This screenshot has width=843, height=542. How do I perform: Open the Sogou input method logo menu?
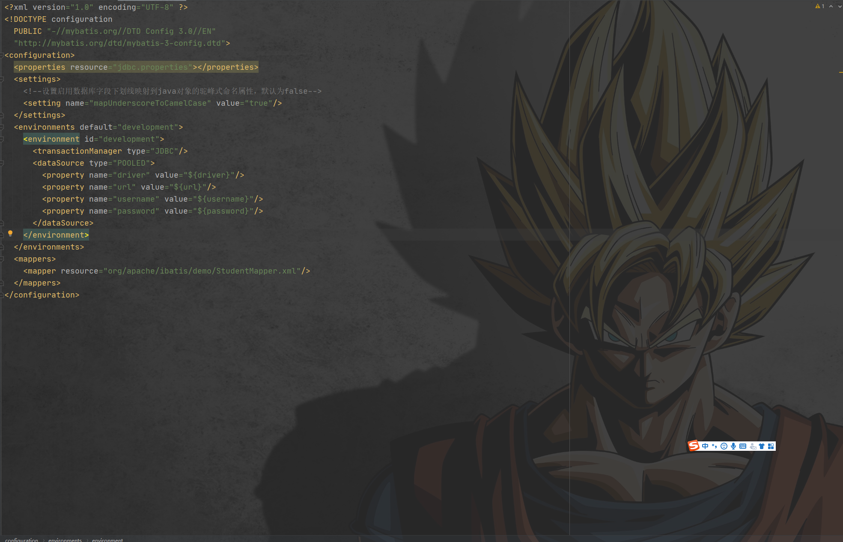click(694, 446)
